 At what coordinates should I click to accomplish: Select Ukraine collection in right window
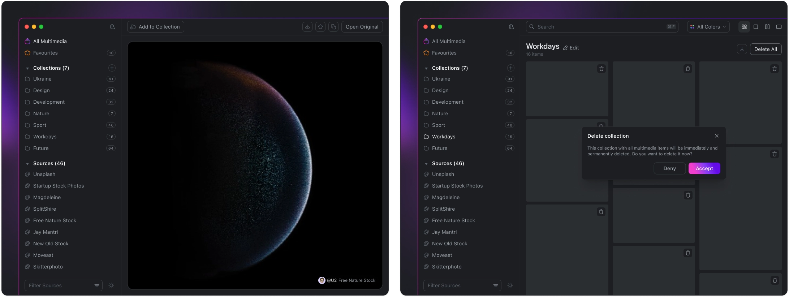tap(469, 79)
